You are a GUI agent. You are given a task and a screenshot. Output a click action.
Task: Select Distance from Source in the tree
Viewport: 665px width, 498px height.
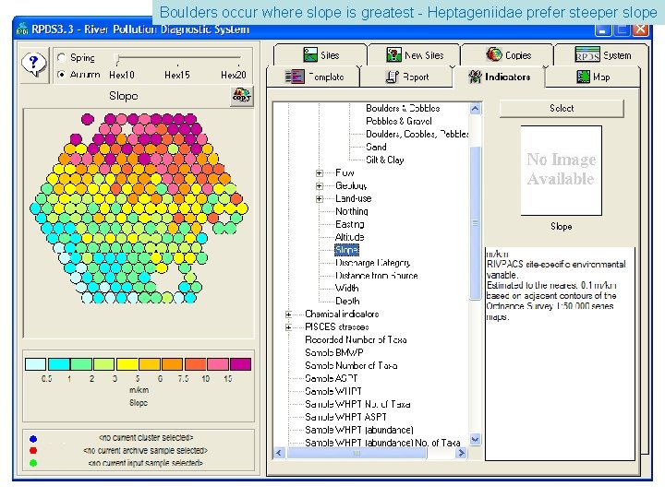376,276
